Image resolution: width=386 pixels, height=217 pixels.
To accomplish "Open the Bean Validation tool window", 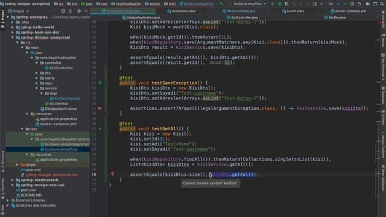I will (383, 178).
